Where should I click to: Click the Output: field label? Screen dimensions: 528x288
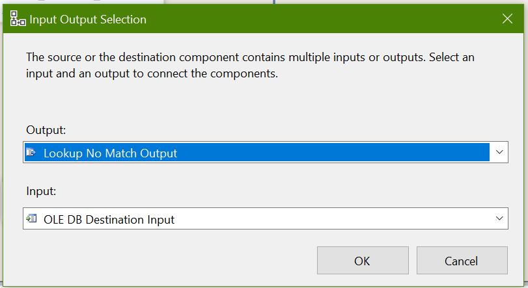pos(46,130)
